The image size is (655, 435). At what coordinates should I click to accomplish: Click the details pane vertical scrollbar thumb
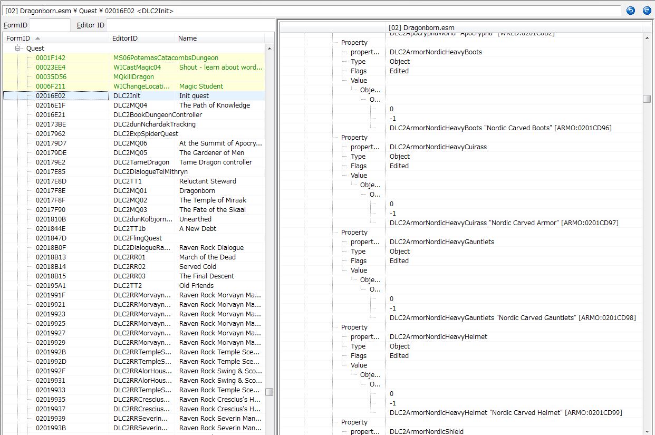[647, 99]
